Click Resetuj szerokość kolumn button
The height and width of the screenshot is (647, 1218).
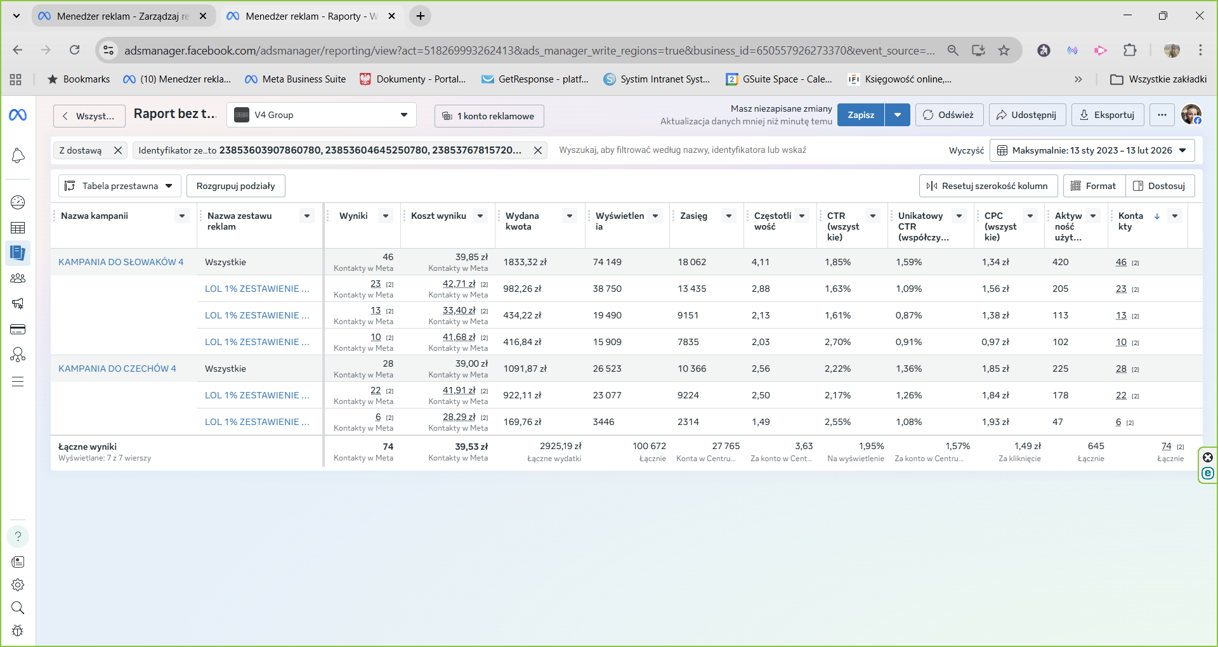(988, 186)
